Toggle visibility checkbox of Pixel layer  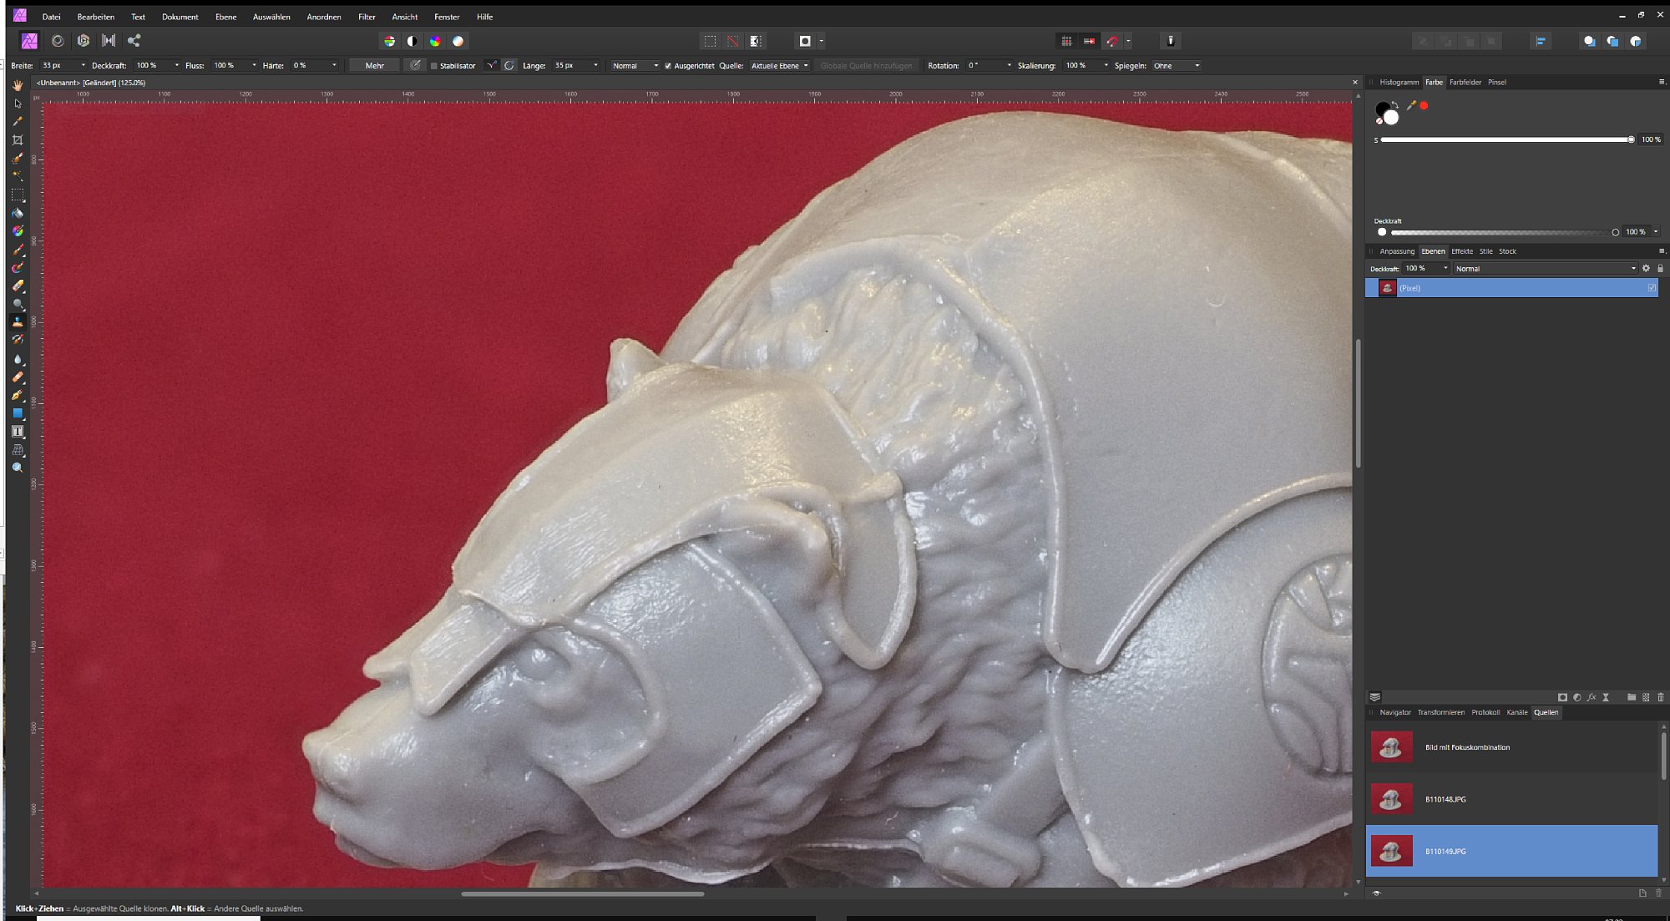click(1651, 288)
